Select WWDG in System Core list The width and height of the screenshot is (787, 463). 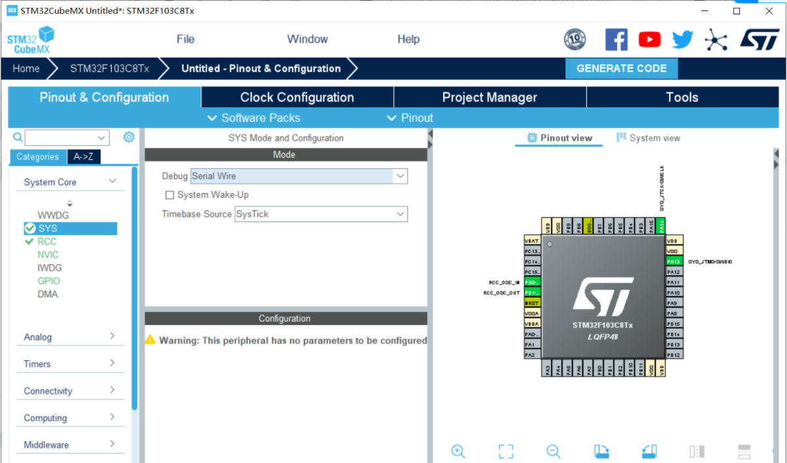tap(53, 215)
